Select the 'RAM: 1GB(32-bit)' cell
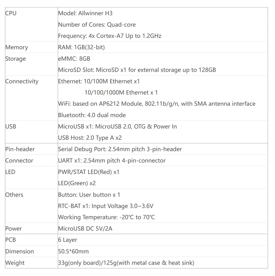The height and width of the screenshot is (276, 275). point(81,47)
